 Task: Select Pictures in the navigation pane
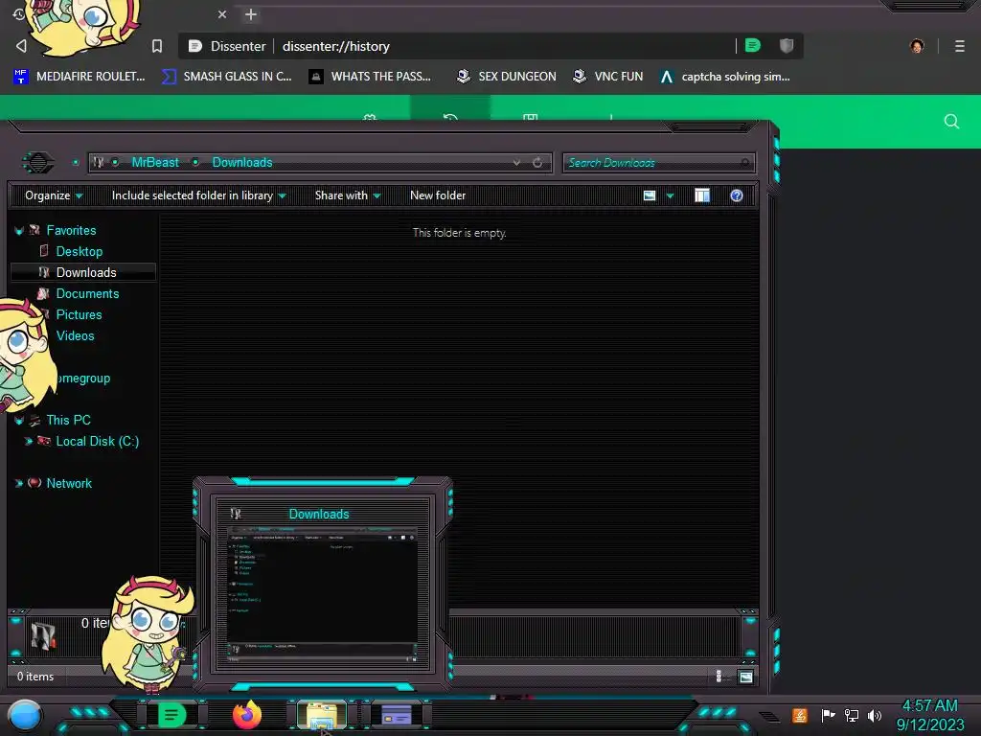tap(79, 314)
